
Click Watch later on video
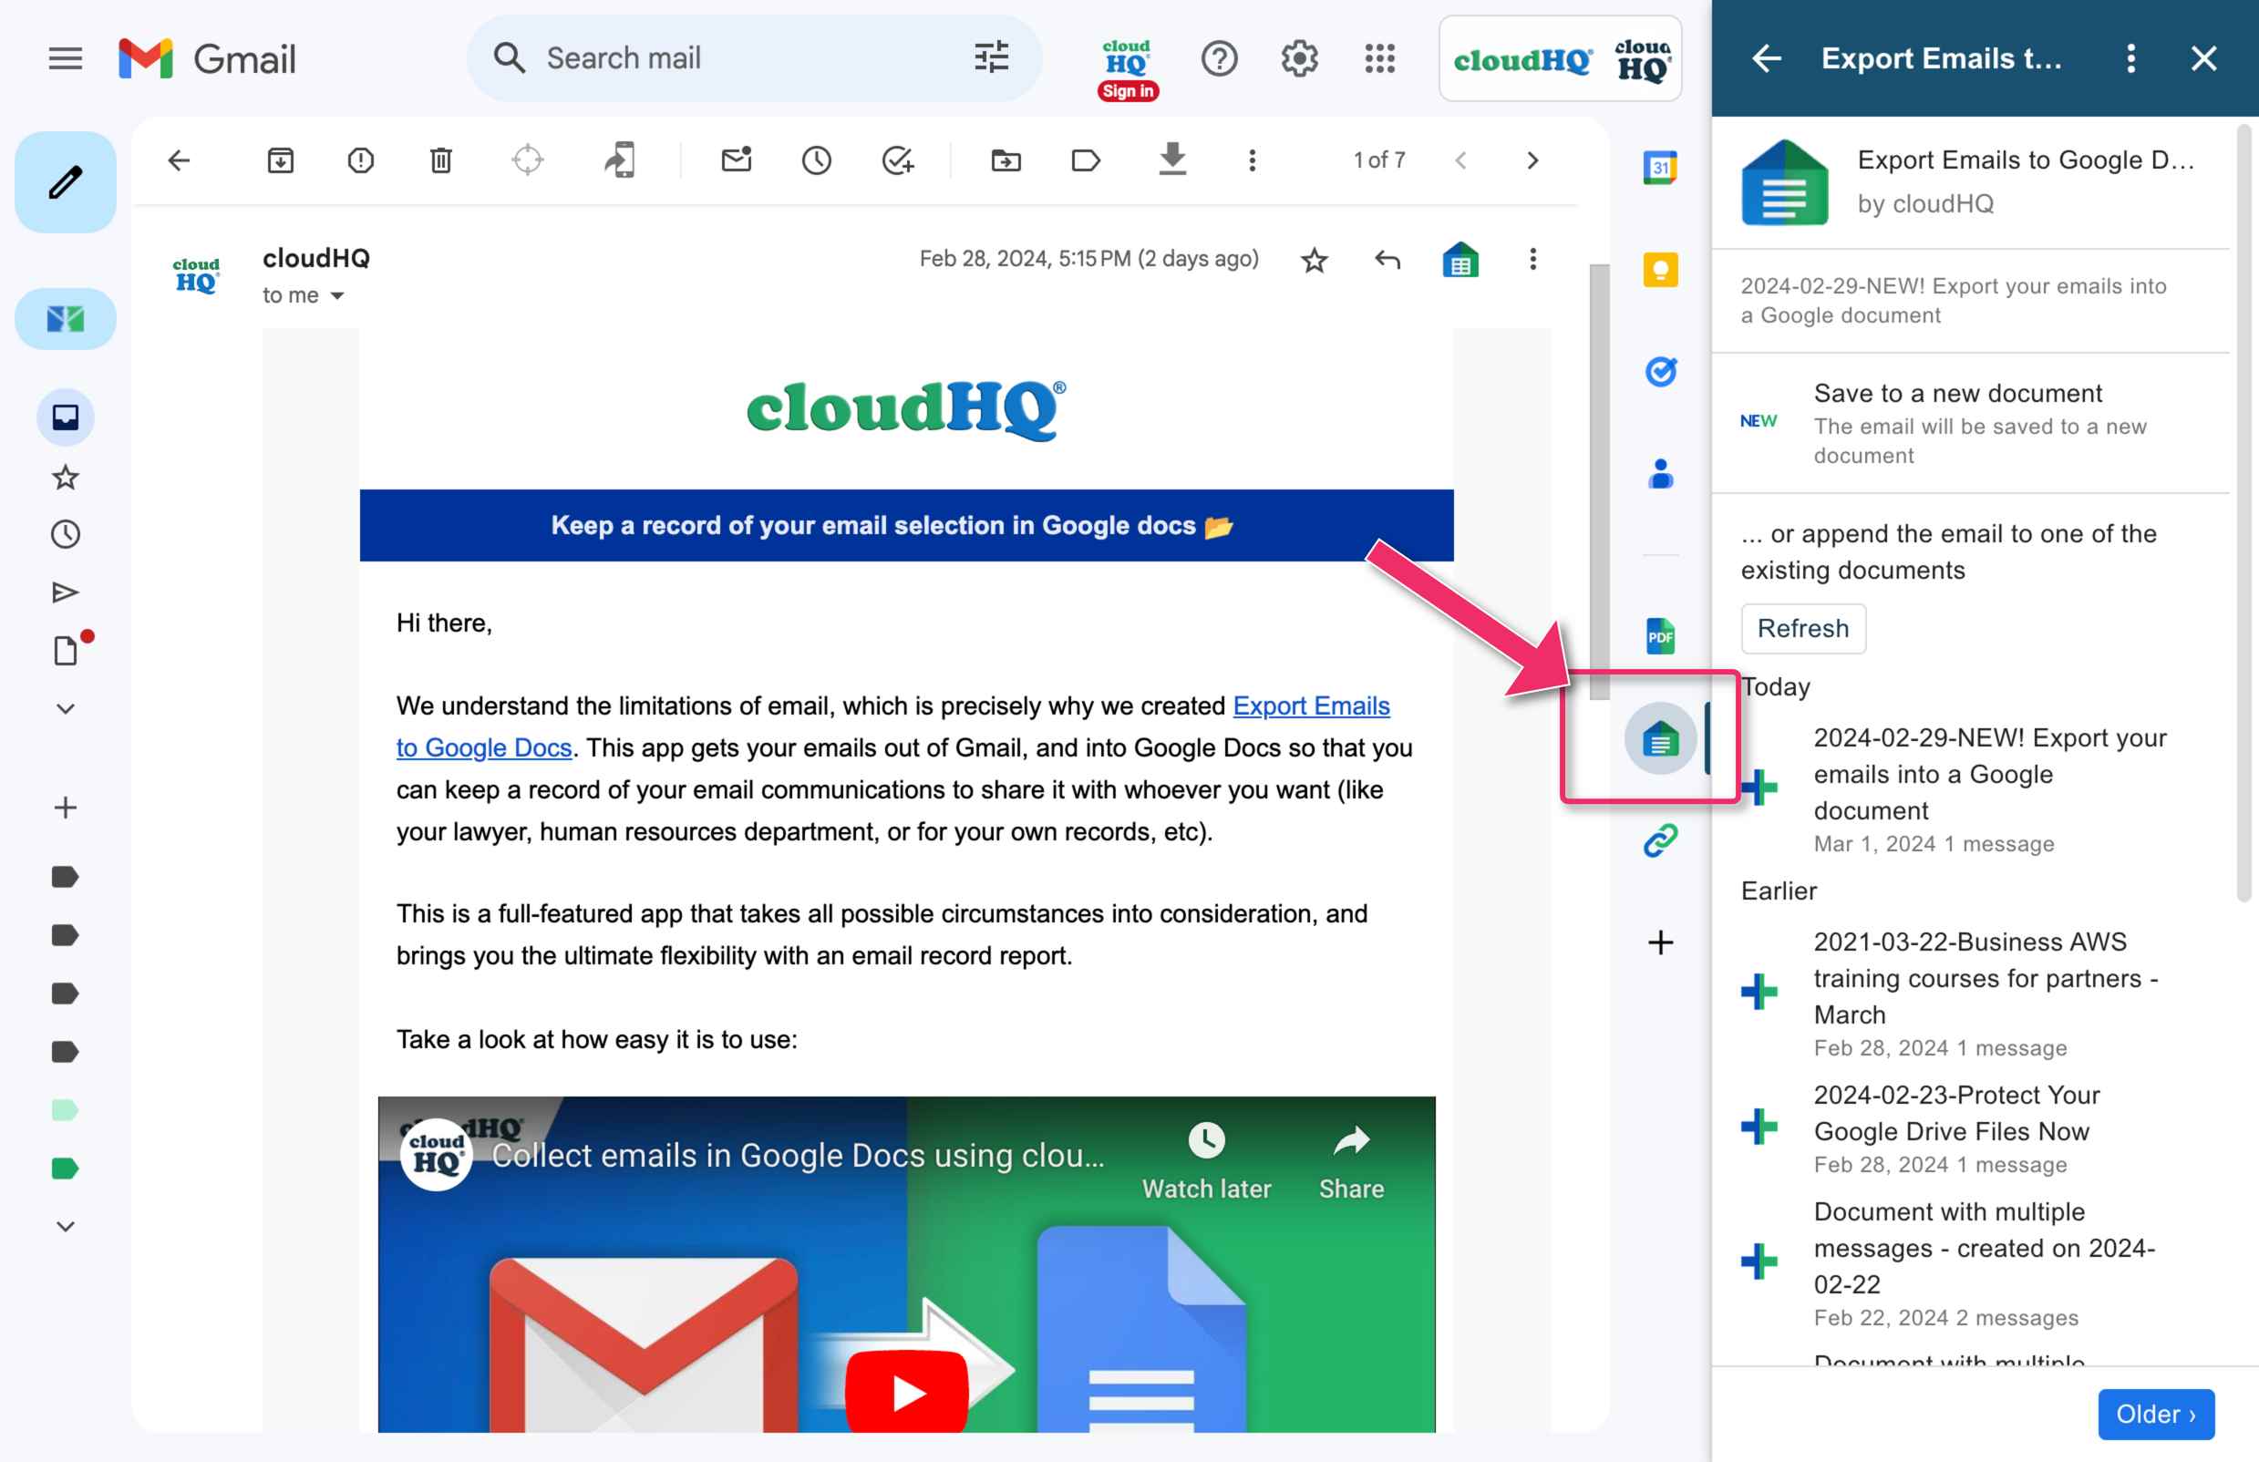coord(1205,1161)
